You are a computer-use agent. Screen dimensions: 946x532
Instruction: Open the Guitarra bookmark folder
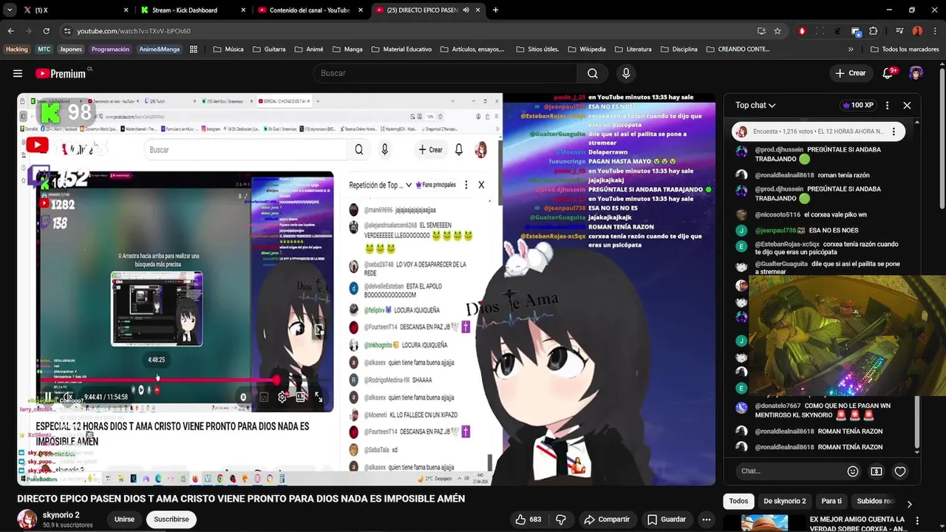coord(269,50)
